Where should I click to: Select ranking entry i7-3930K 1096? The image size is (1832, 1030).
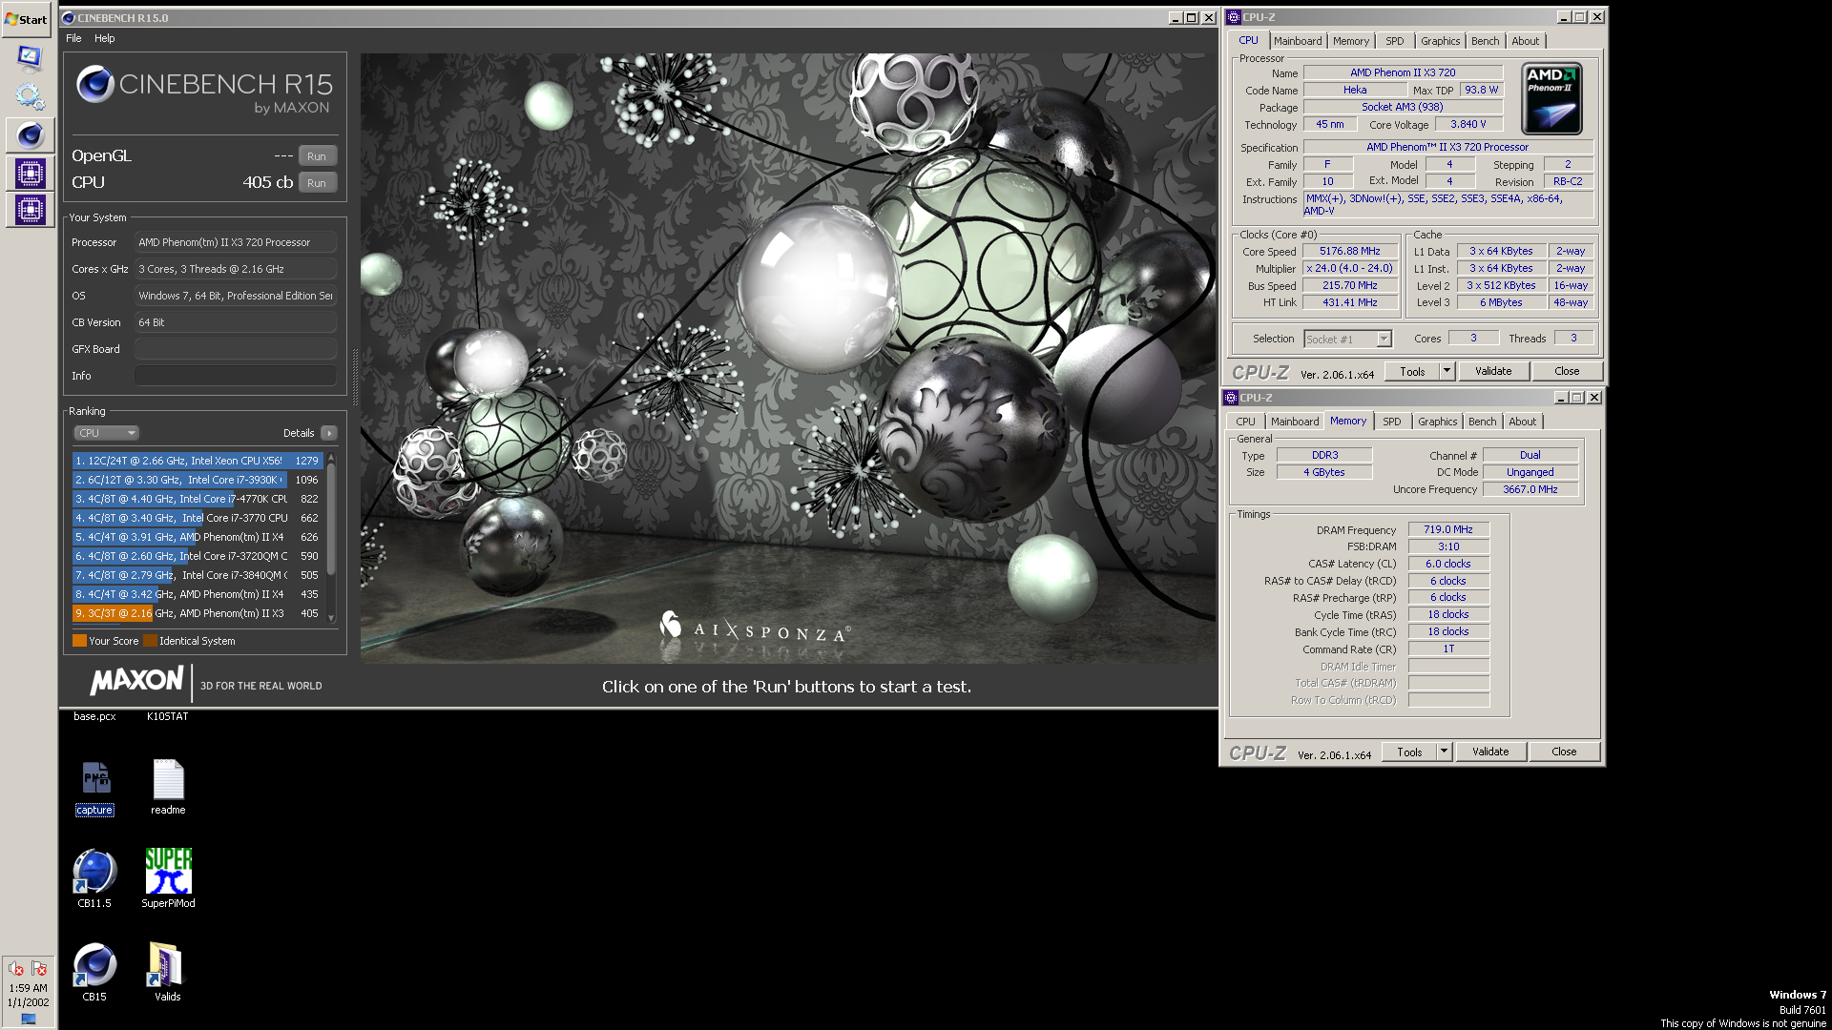click(x=198, y=480)
